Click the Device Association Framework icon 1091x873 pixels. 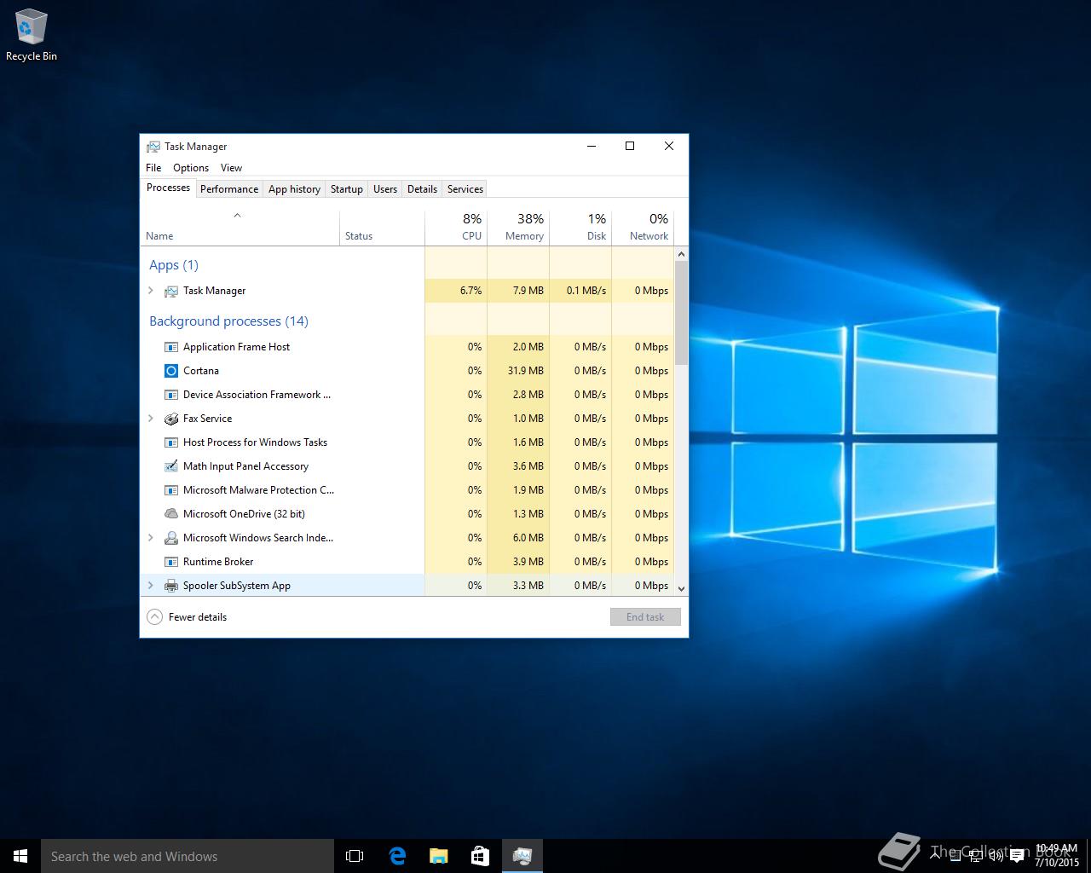pyautogui.click(x=171, y=395)
